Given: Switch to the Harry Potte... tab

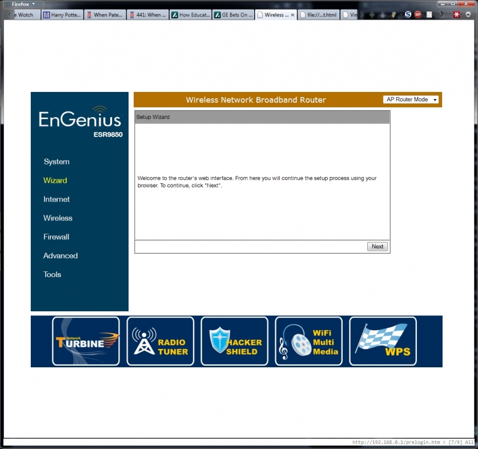Looking at the screenshot, I should click(x=62, y=15).
